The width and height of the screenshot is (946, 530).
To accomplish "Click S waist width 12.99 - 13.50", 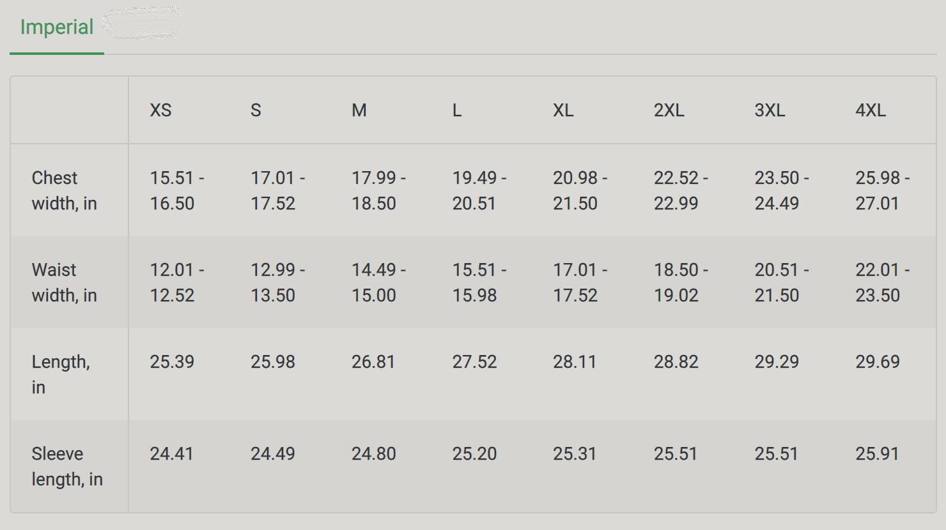I will (x=277, y=282).
